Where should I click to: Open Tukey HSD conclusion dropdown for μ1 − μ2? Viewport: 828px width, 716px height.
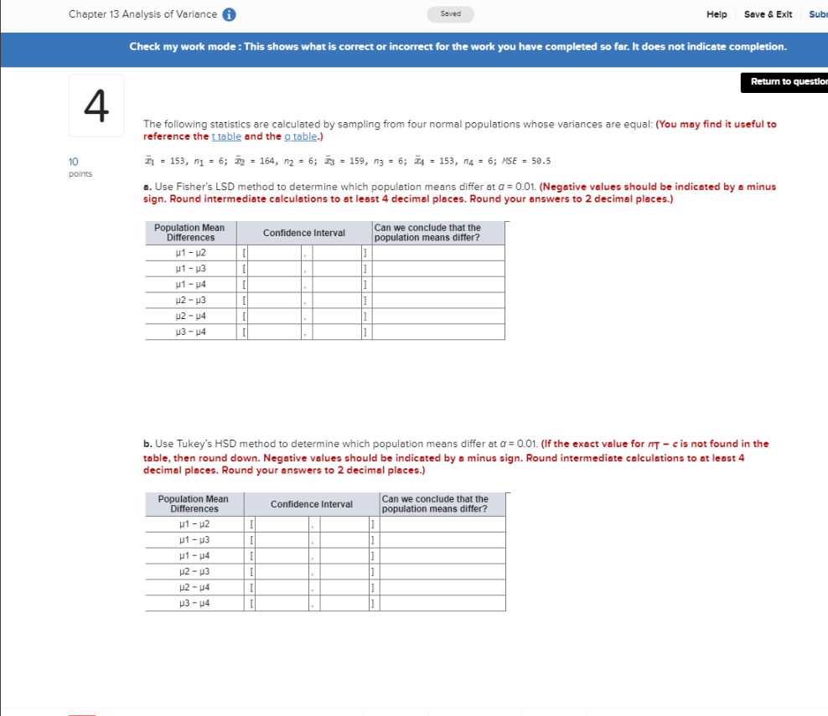coord(442,524)
